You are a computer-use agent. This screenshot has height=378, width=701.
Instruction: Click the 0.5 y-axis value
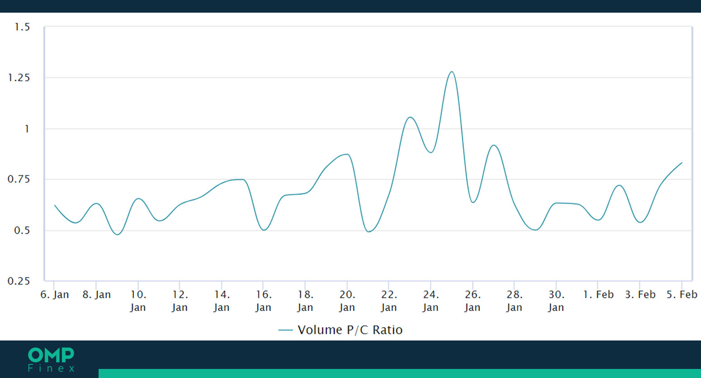click(22, 231)
